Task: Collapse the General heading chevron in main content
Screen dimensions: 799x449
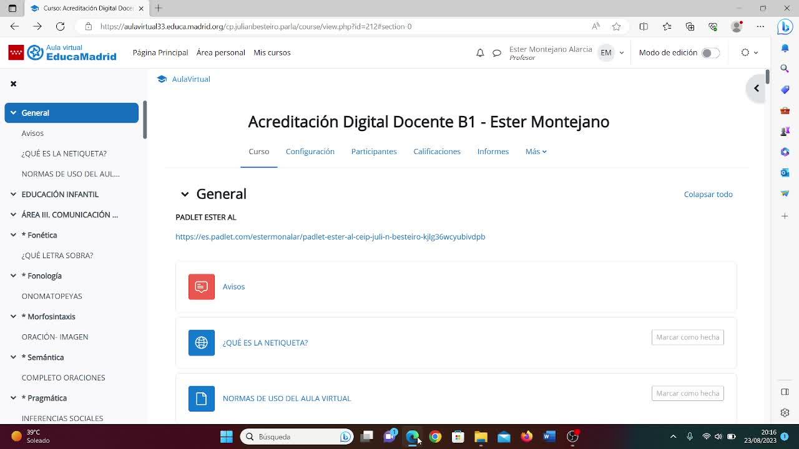Action: tap(185, 195)
